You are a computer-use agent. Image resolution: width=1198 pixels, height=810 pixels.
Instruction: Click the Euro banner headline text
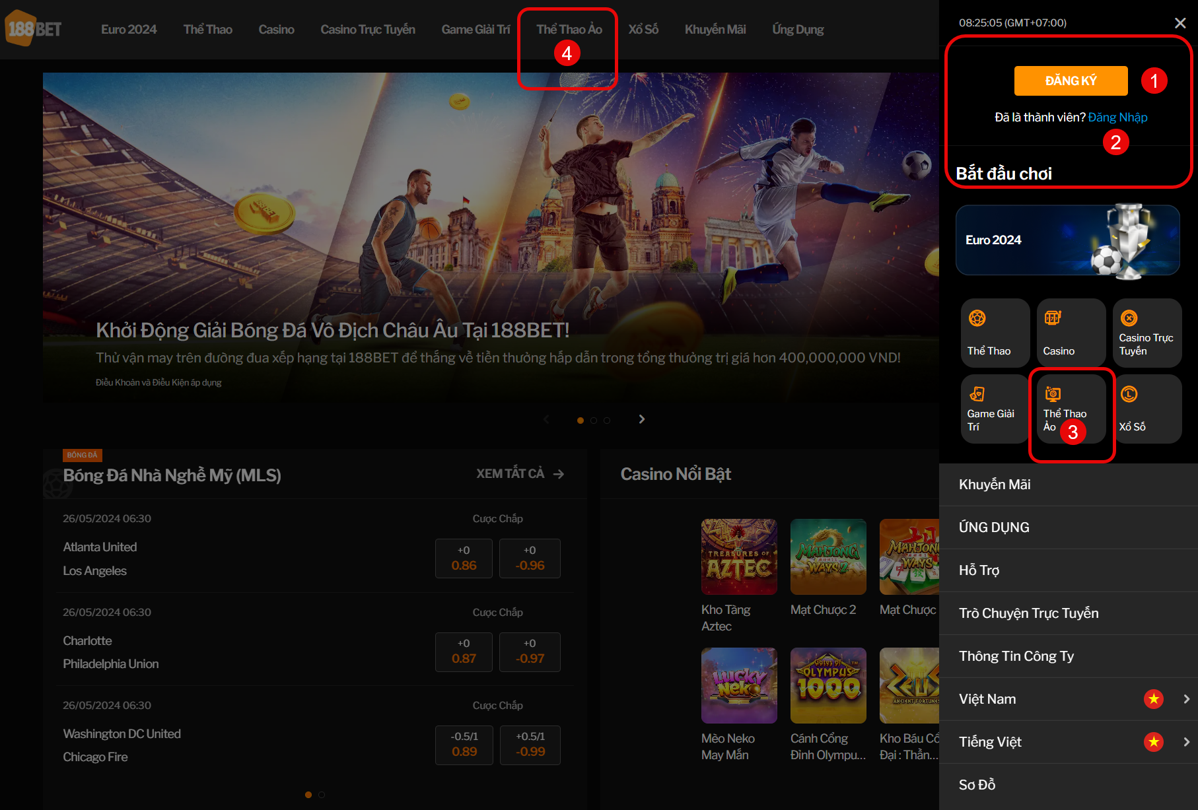(x=332, y=330)
